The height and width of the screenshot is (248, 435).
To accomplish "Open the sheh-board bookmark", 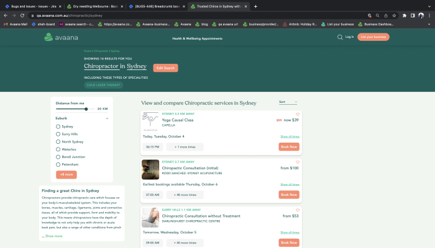I will [43, 24].
